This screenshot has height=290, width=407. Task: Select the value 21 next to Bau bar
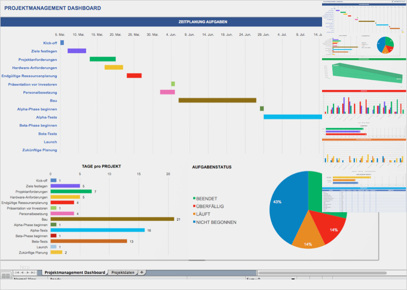point(178,219)
